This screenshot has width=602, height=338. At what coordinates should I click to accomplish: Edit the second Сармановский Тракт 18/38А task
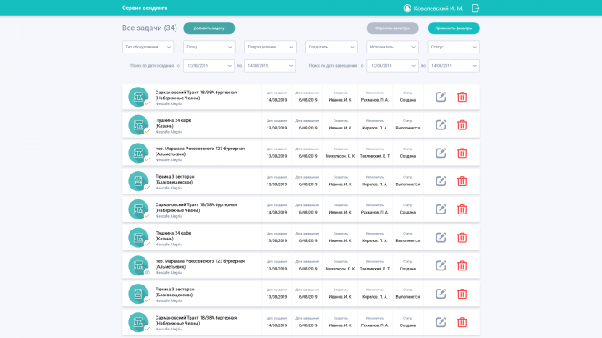click(x=441, y=209)
